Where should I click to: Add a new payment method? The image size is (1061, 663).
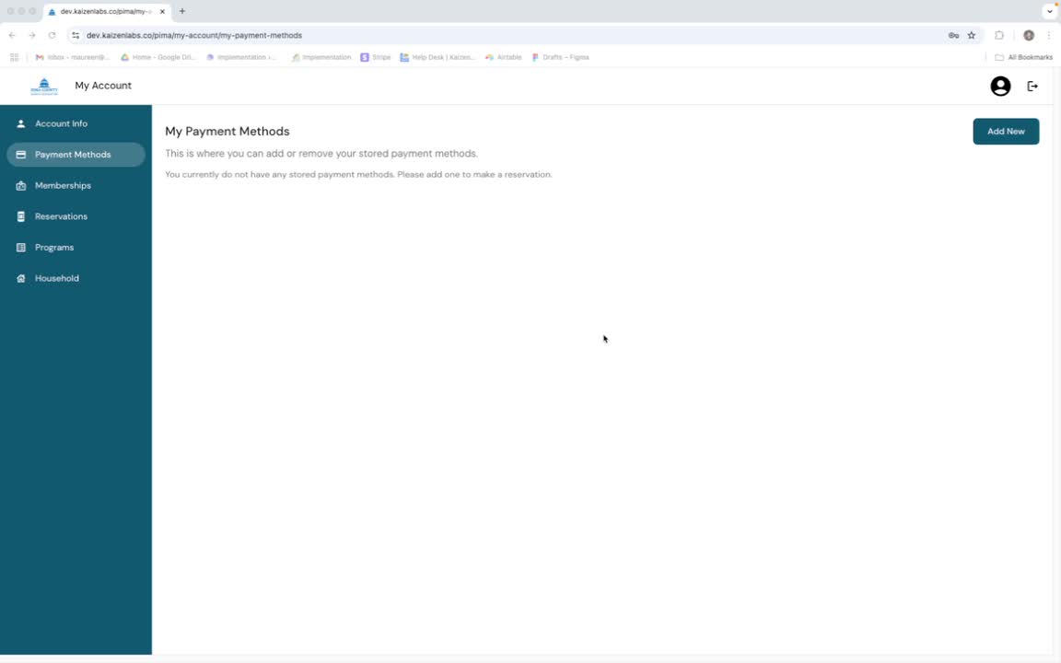[1006, 132]
